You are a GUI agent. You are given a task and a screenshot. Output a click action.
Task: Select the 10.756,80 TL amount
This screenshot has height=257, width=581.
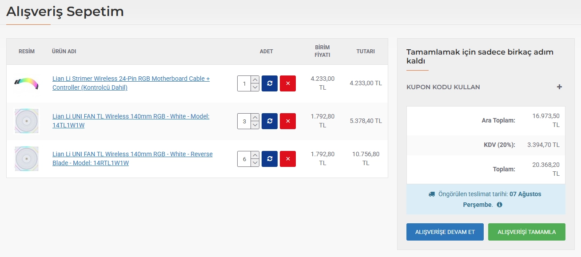click(x=366, y=158)
